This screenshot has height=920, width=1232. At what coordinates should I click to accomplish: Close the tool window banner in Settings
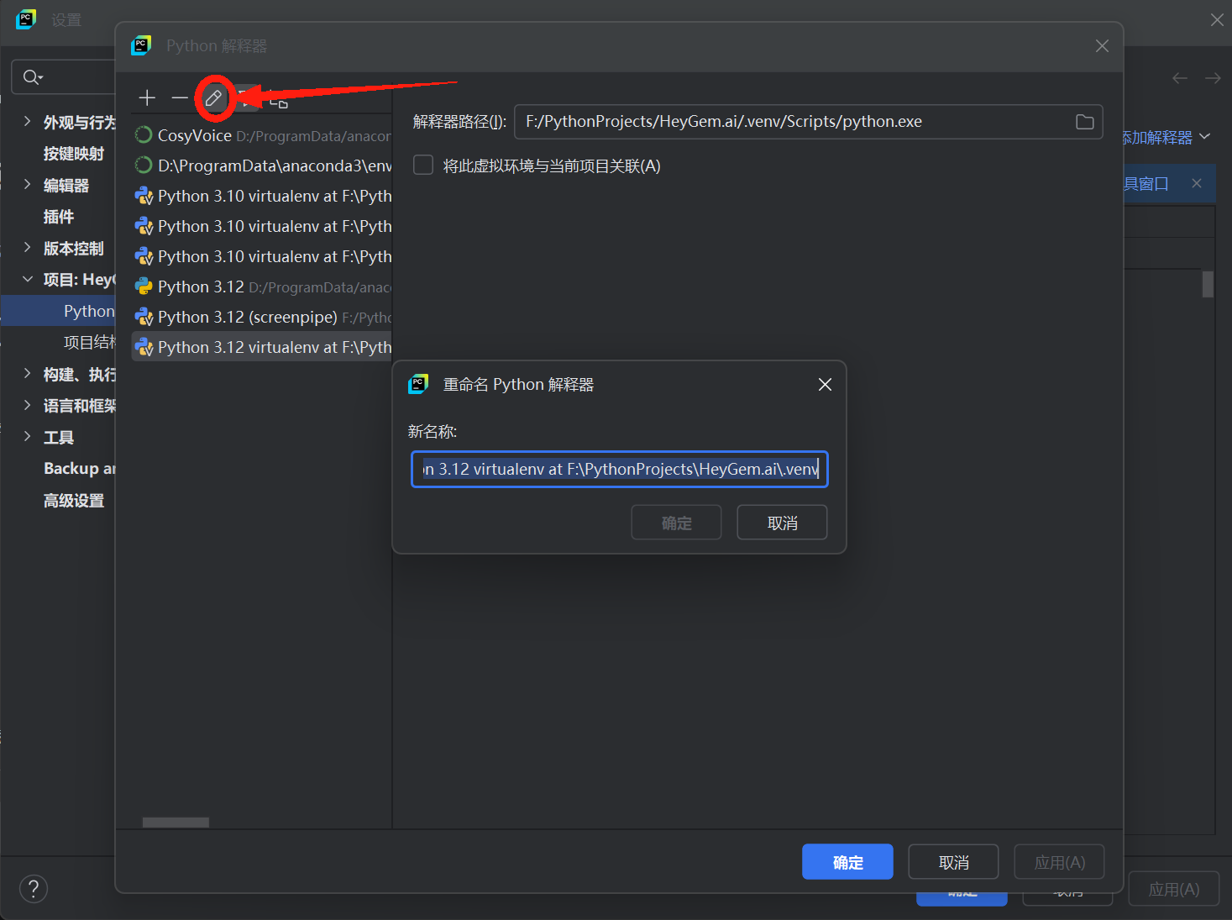1197,183
